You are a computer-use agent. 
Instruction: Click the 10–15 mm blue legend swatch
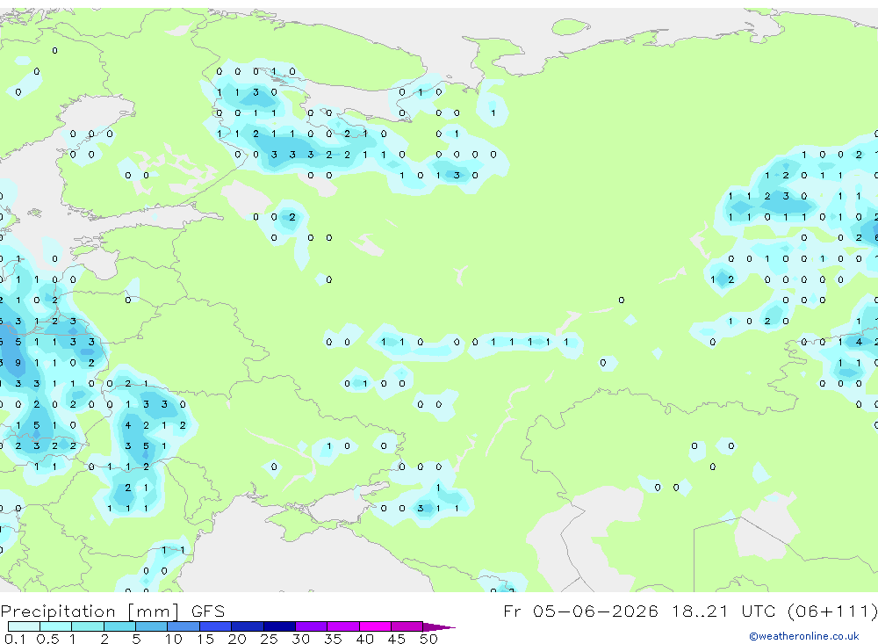[184, 626]
